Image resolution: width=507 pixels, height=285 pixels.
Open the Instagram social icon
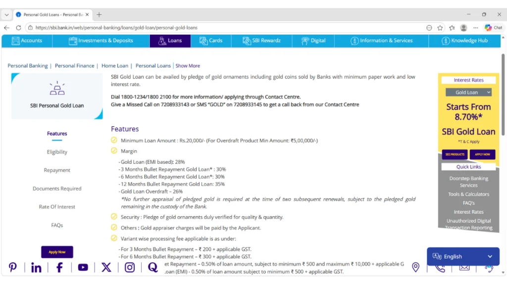130,267
